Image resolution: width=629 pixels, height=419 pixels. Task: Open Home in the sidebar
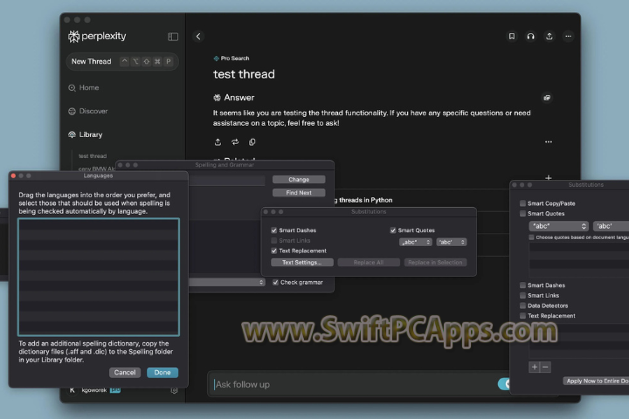coord(84,88)
